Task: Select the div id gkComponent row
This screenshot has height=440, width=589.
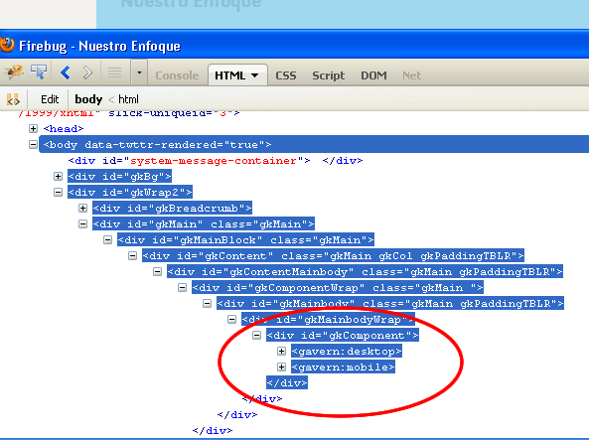Action: [x=343, y=335]
